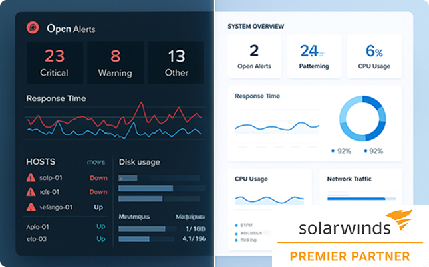
Task: Open the 8 Warning alerts card
Action: pos(115,62)
